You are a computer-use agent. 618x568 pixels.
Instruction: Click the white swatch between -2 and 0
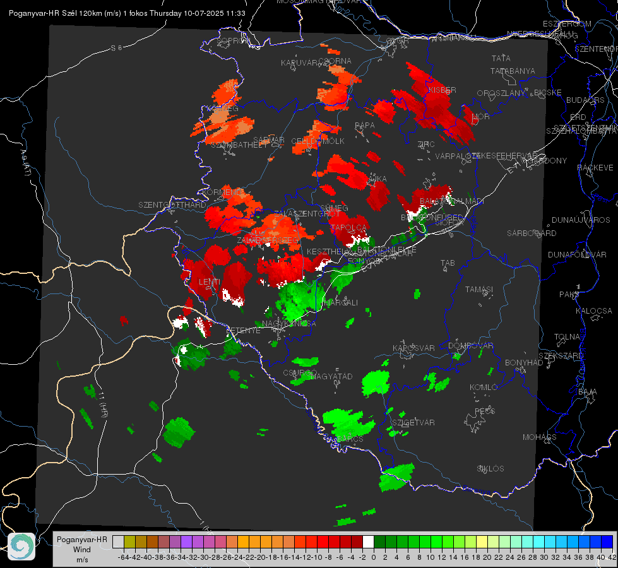pos(368,541)
